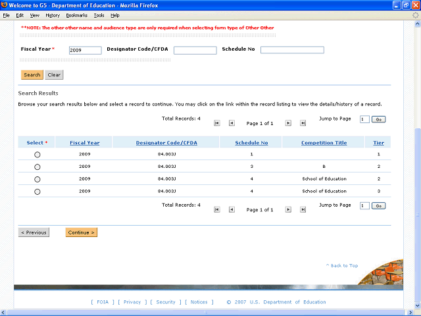Click the vertical scrollbar thumb

418,215
